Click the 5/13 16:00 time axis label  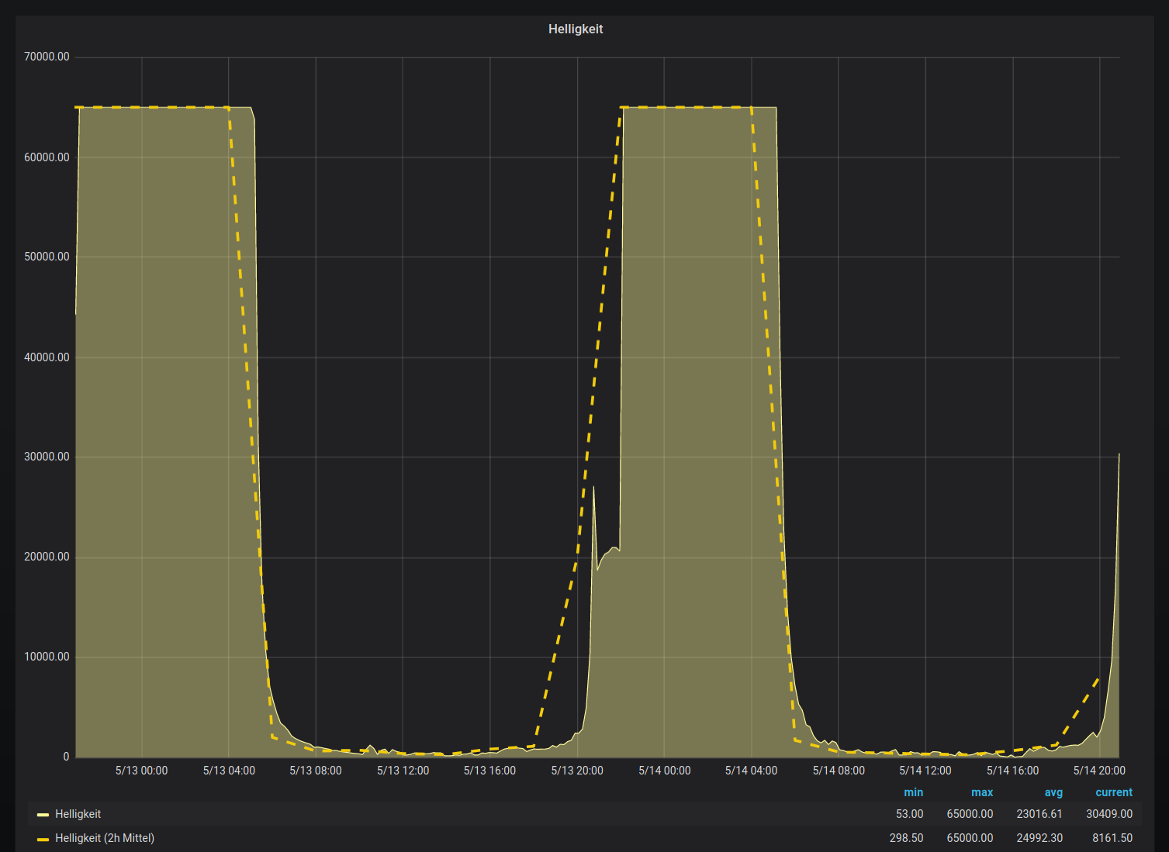489,771
